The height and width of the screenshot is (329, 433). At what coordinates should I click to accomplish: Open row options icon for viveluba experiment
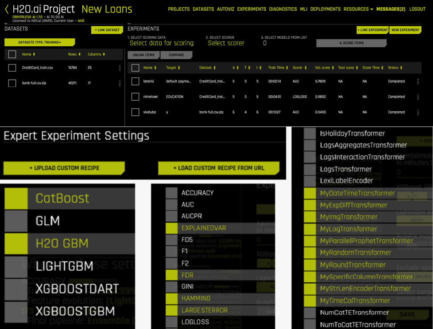point(417,112)
